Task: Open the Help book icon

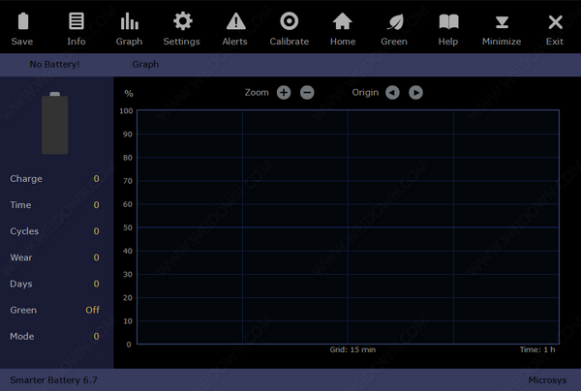Action: pos(447,22)
